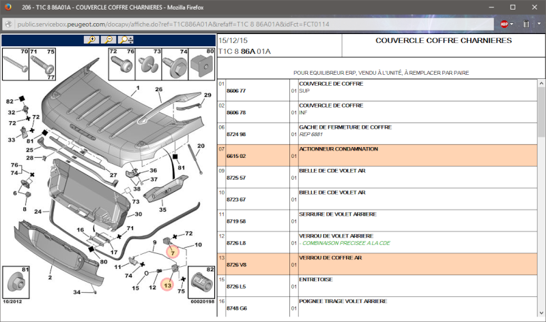The height and width of the screenshot is (322, 546).
Task: Select POIGNEE TIRAGE VOLET ARRIERE row
Action: coord(377,307)
